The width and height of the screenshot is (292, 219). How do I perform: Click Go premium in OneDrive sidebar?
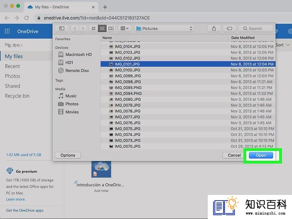22,171
